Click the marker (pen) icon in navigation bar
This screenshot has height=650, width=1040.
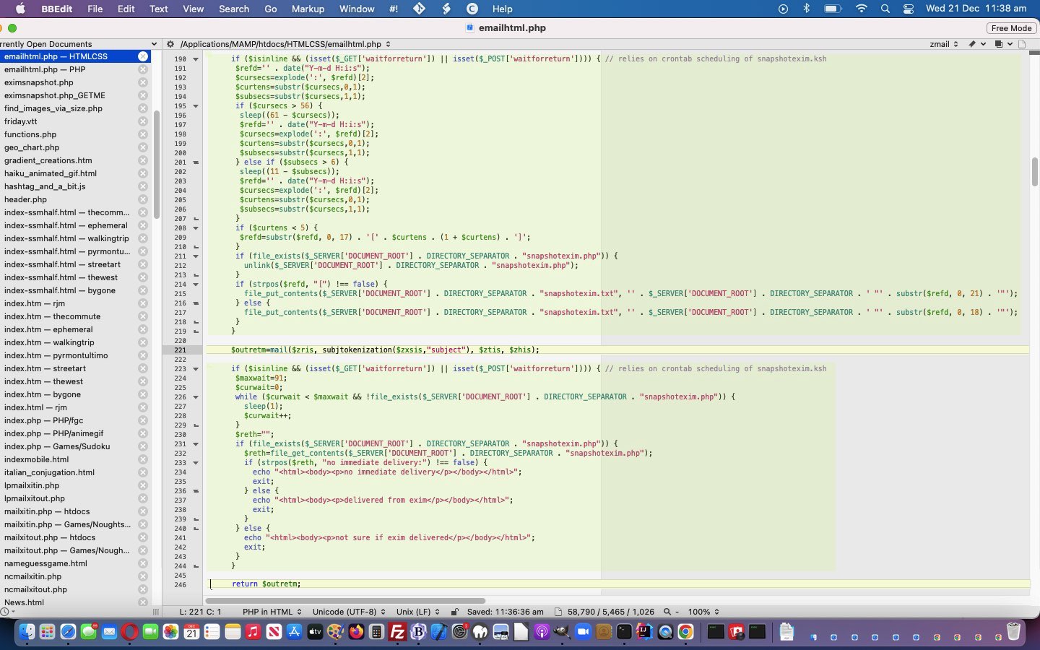pyautogui.click(x=972, y=44)
